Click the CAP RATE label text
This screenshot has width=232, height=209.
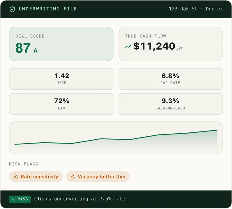pos(170,83)
